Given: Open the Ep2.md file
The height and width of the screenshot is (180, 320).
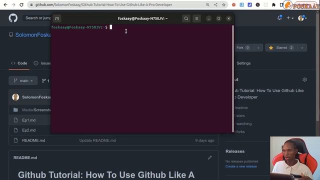Looking at the screenshot, I should click(x=29, y=130).
